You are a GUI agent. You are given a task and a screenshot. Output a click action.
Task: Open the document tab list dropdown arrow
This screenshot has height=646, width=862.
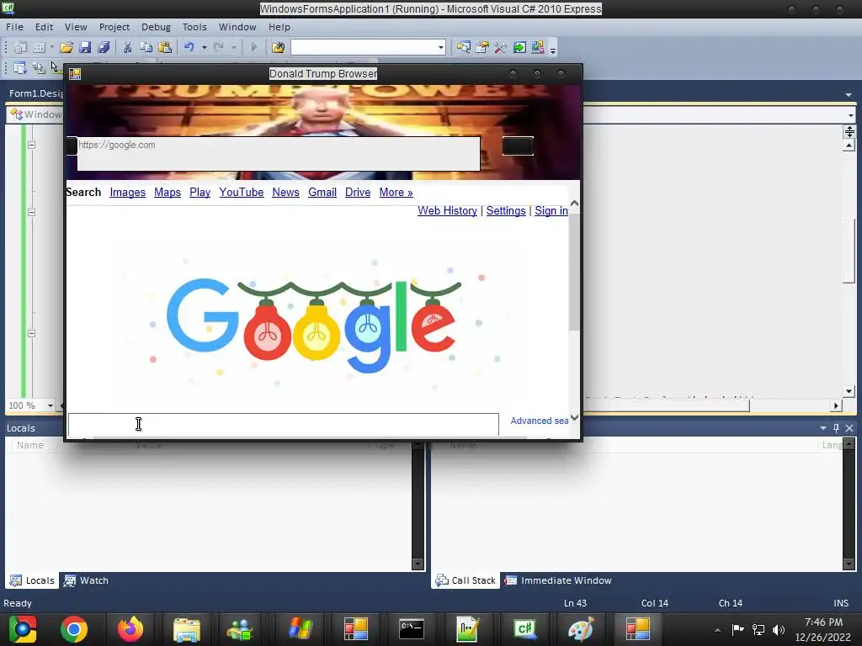849,94
